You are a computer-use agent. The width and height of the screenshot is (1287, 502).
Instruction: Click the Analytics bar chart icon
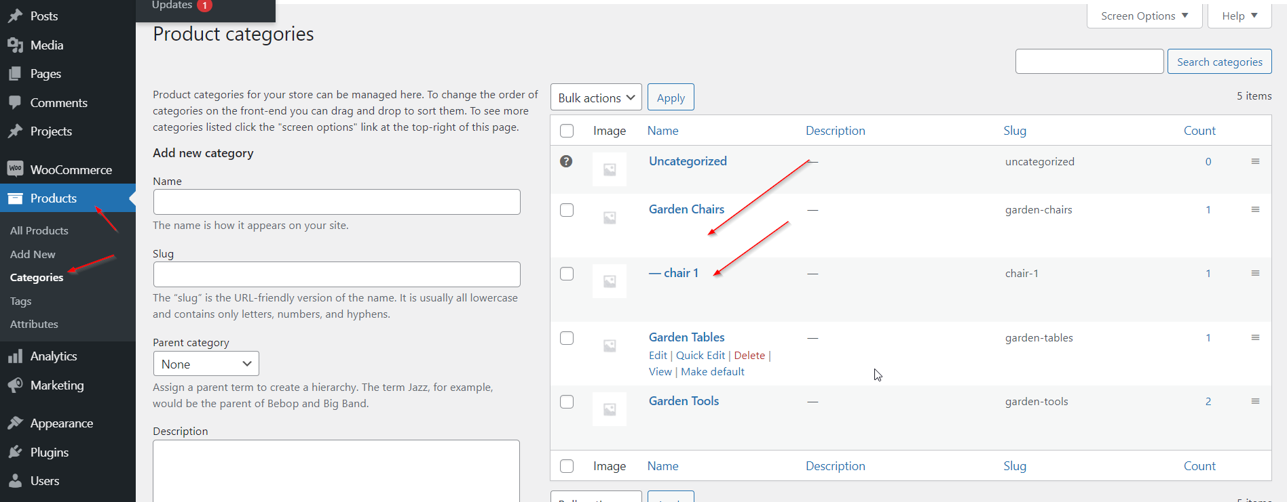[x=15, y=356]
